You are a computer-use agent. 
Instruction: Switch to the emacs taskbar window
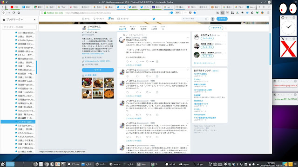click(x=115, y=164)
